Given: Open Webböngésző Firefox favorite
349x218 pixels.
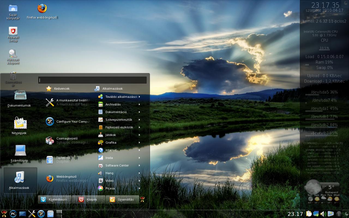Looking at the screenshot, I should coord(68,178).
